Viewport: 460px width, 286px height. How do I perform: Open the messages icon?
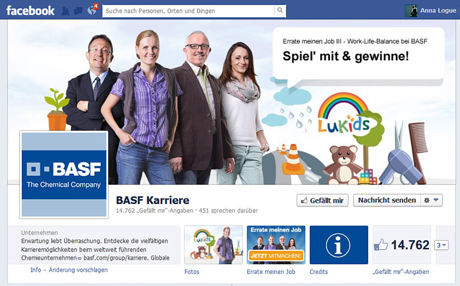[78, 11]
